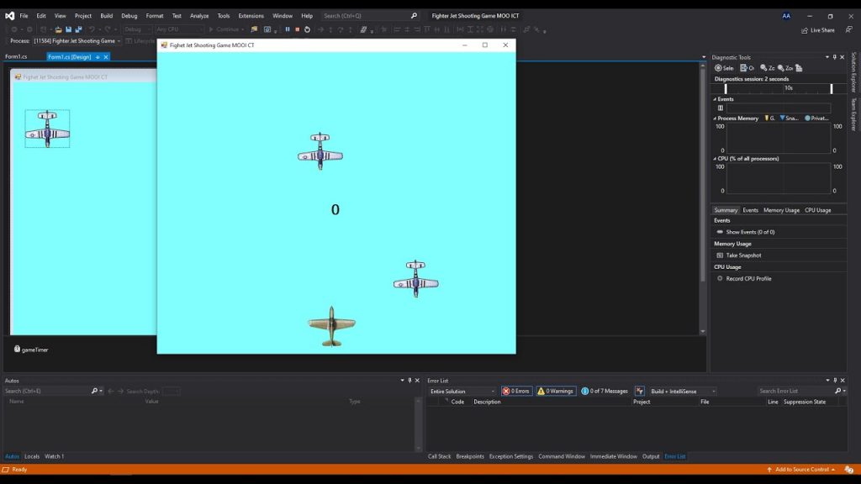The height and width of the screenshot is (484, 861).
Task: Toggle the 0 Errors filter
Action: [516, 391]
